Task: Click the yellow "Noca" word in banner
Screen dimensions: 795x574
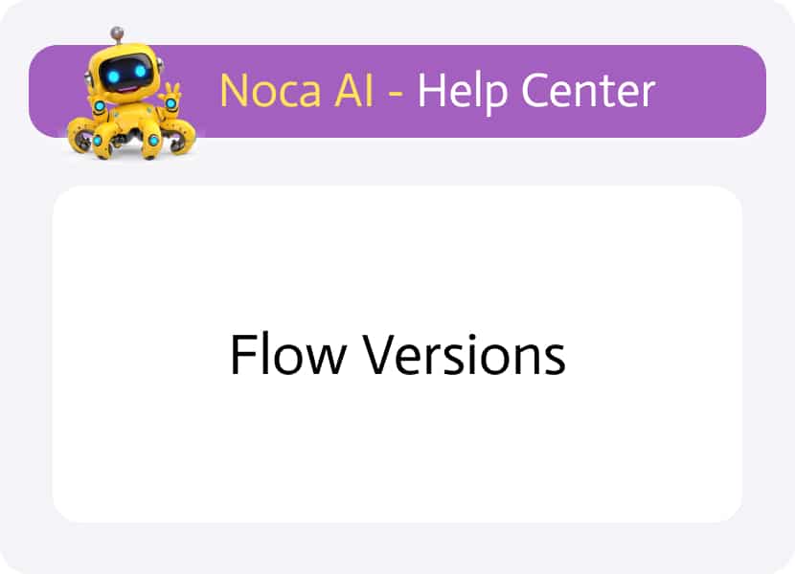Action: [271, 91]
